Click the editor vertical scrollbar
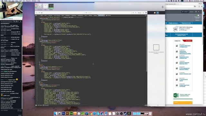The height and width of the screenshot is (116, 206). pyautogui.click(x=147, y=44)
